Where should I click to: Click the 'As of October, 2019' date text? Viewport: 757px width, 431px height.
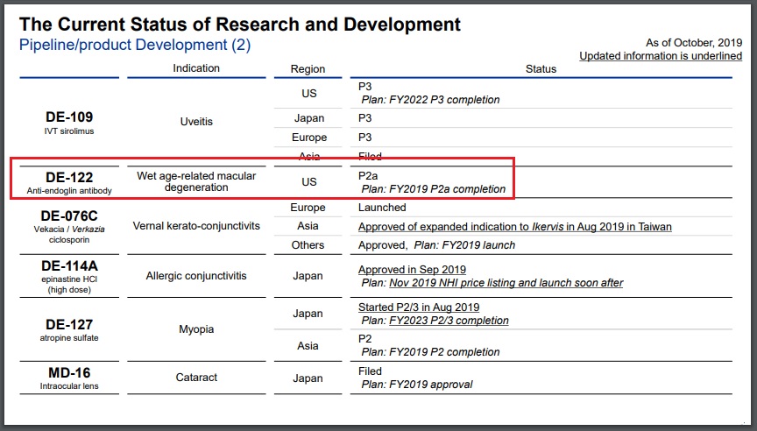[x=693, y=42]
